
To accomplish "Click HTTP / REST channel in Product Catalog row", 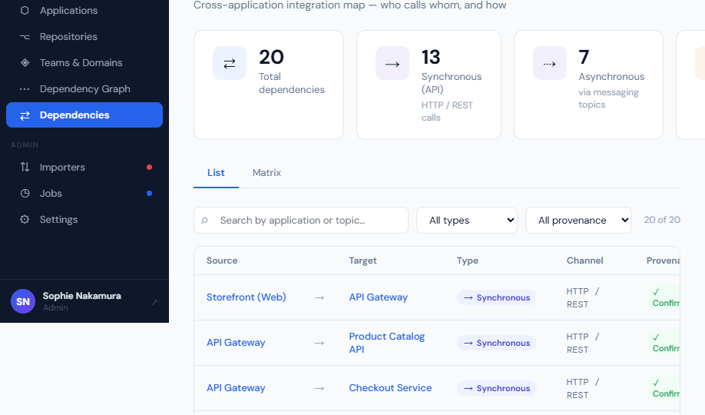I will coord(583,343).
